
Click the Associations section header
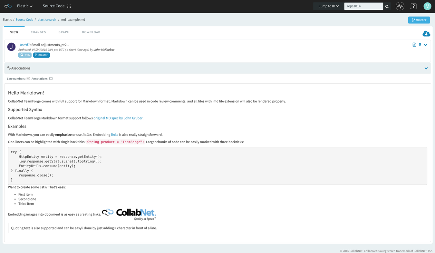217,68
